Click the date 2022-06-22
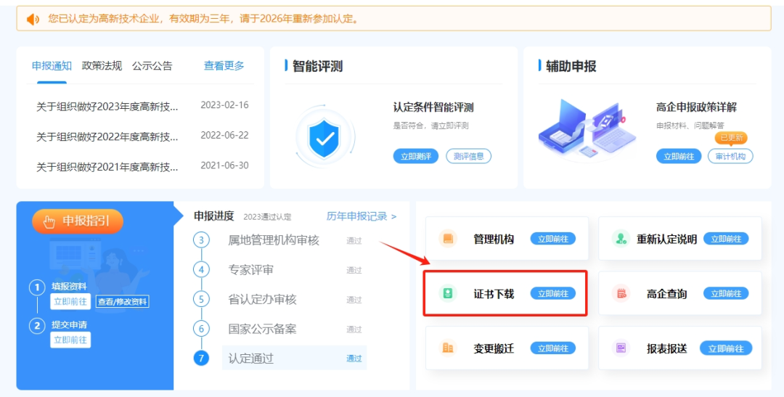Viewport: 784px width, 397px height. [224, 135]
